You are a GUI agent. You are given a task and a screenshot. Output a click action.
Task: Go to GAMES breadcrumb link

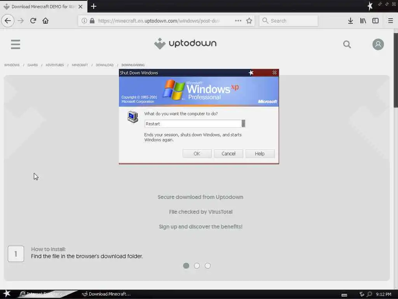(33, 65)
